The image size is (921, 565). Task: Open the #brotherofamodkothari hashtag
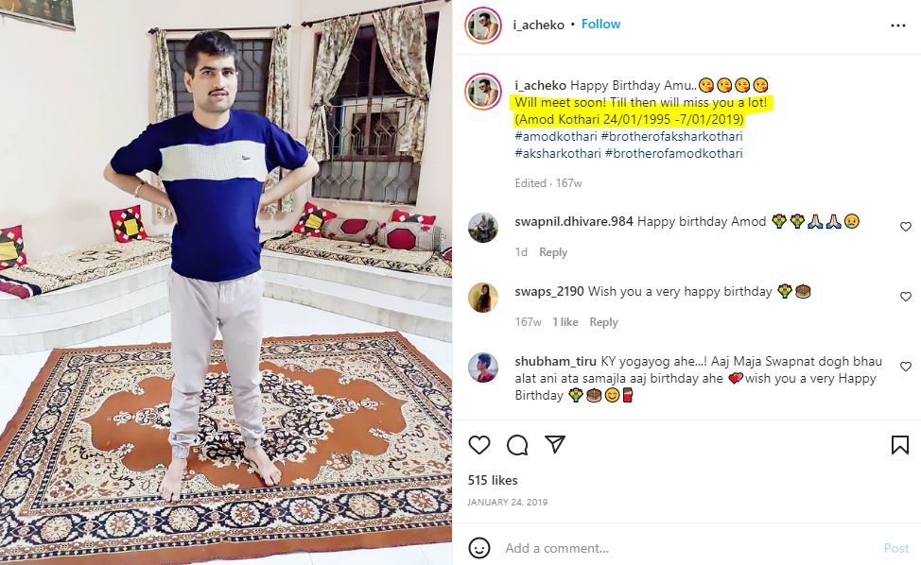coord(673,153)
